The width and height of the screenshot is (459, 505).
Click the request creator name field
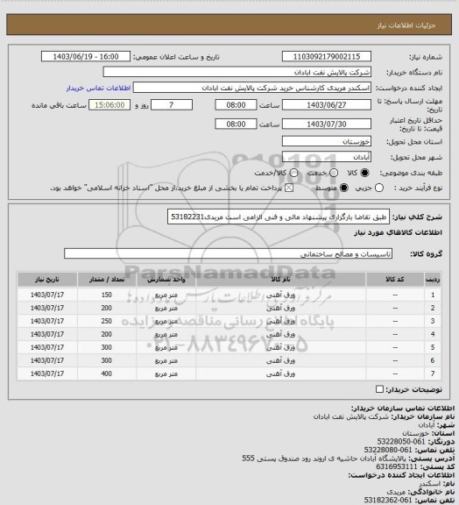click(x=252, y=88)
